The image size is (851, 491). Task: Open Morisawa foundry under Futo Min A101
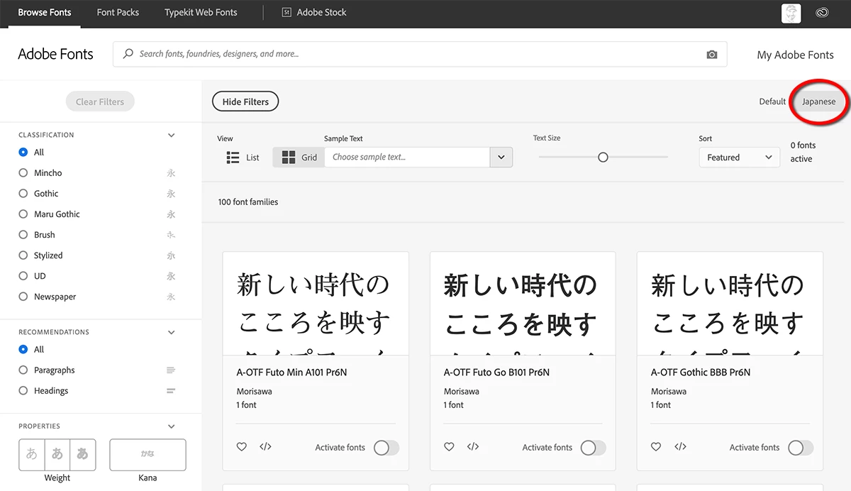pos(254,391)
